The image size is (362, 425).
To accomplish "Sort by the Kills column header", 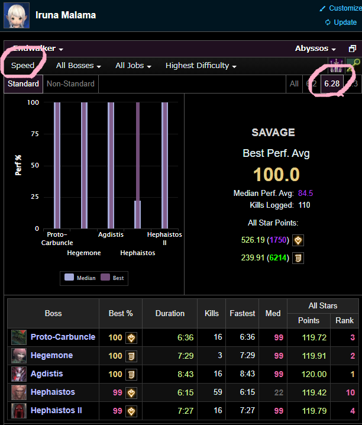I will point(211,314).
